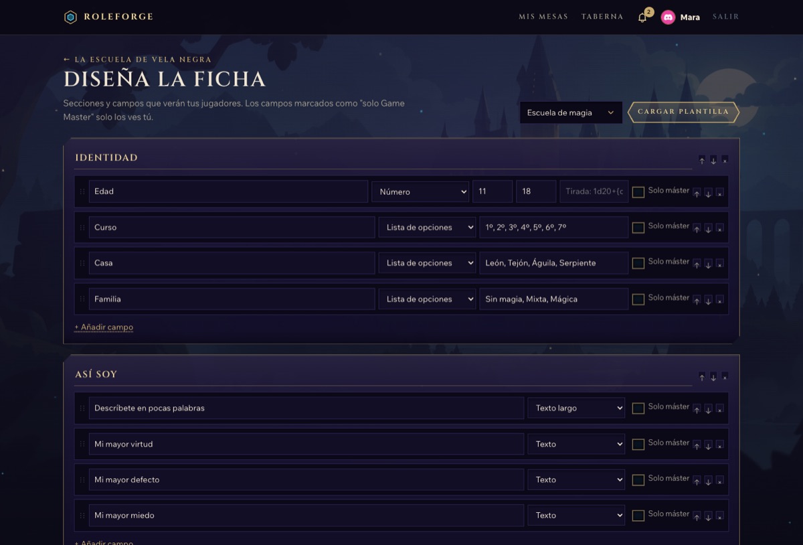Move the Casa field up
803x545 pixels.
click(697, 264)
